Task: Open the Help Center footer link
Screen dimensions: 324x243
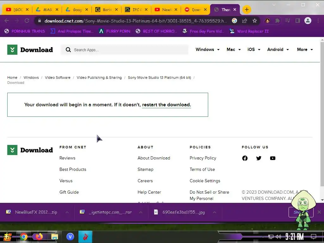Action: pos(149,192)
